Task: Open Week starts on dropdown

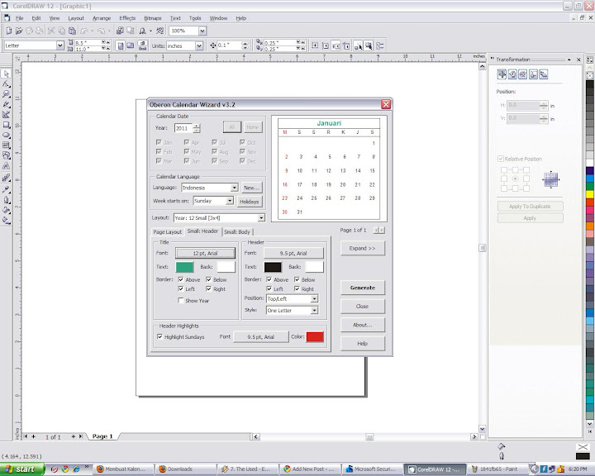Action: [x=230, y=201]
